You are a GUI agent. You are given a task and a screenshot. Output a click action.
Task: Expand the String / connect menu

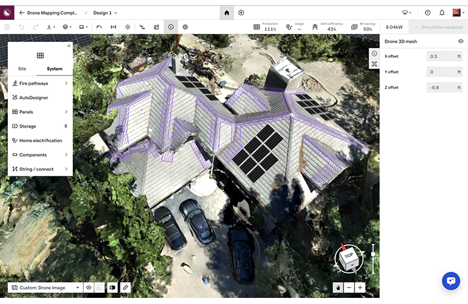(40, 169)
